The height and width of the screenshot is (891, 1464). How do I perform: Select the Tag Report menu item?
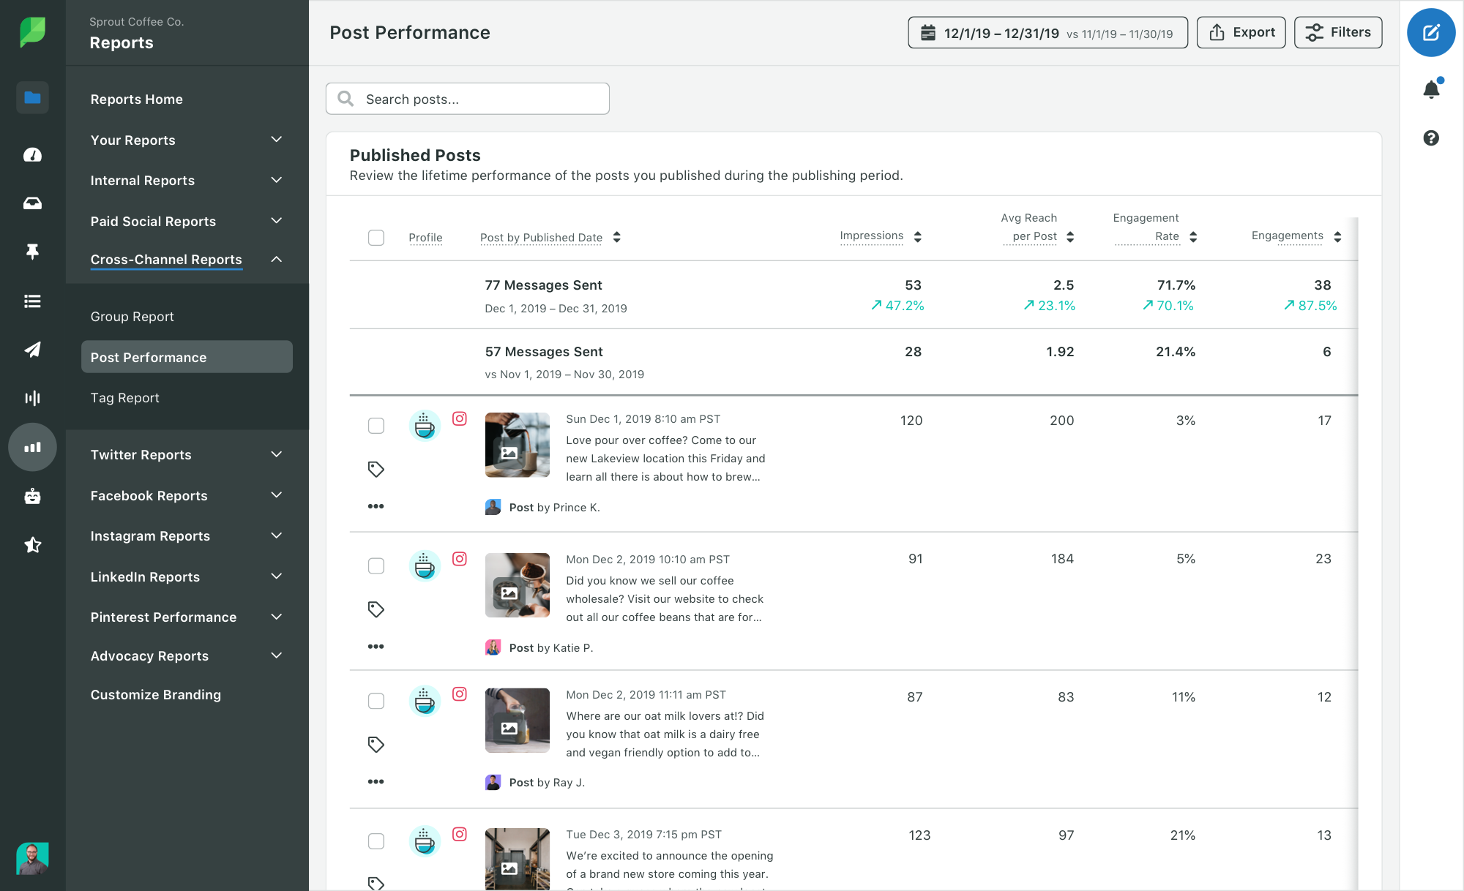[124, 397]
